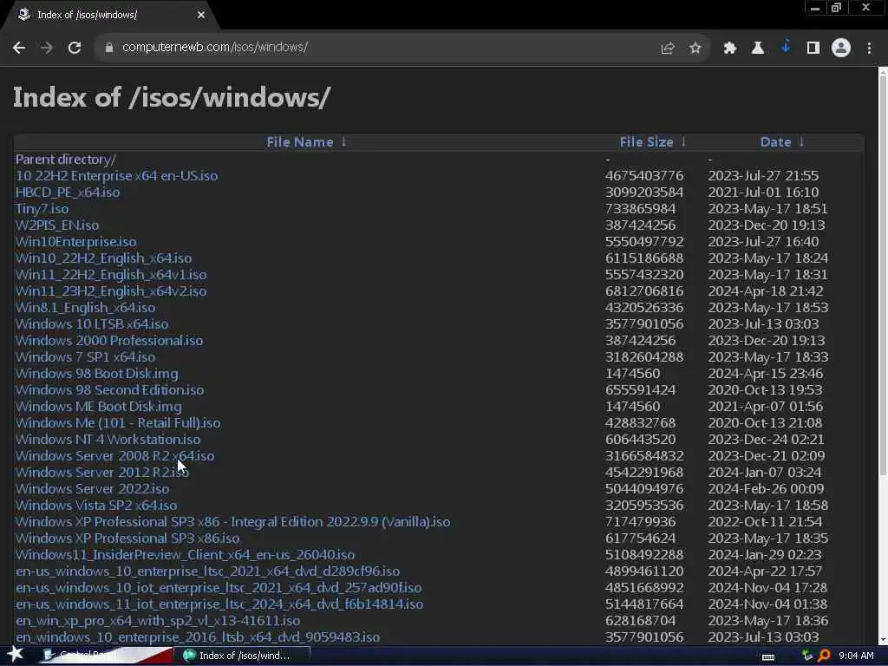Download en-us_windows_10_enterprise_ltsc_2021 iso
The height and width of the screenshot is (666, 888).
(x=208, y=571)
